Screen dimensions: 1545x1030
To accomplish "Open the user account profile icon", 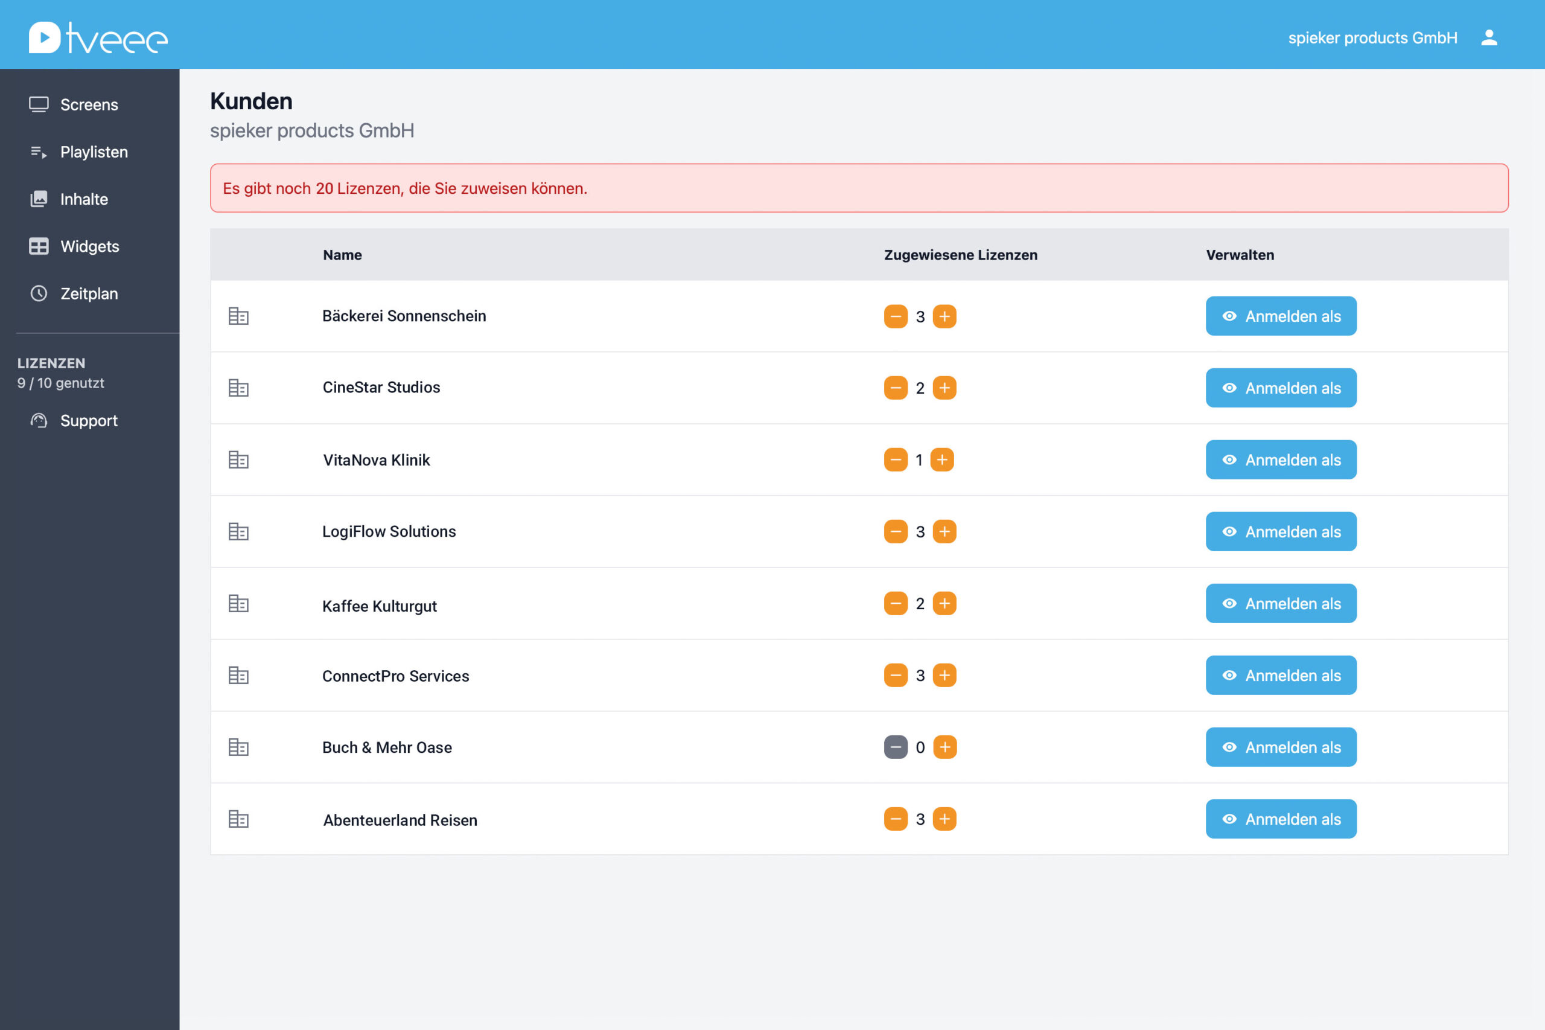I will click(x=1488, y=37).
